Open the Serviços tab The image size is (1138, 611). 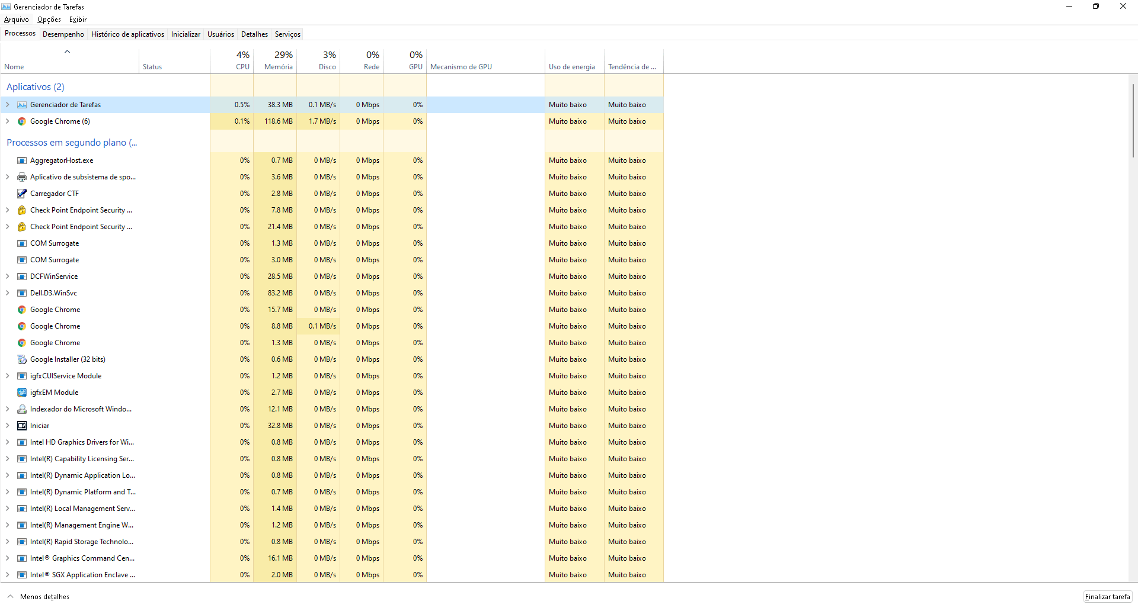[287, 34]
